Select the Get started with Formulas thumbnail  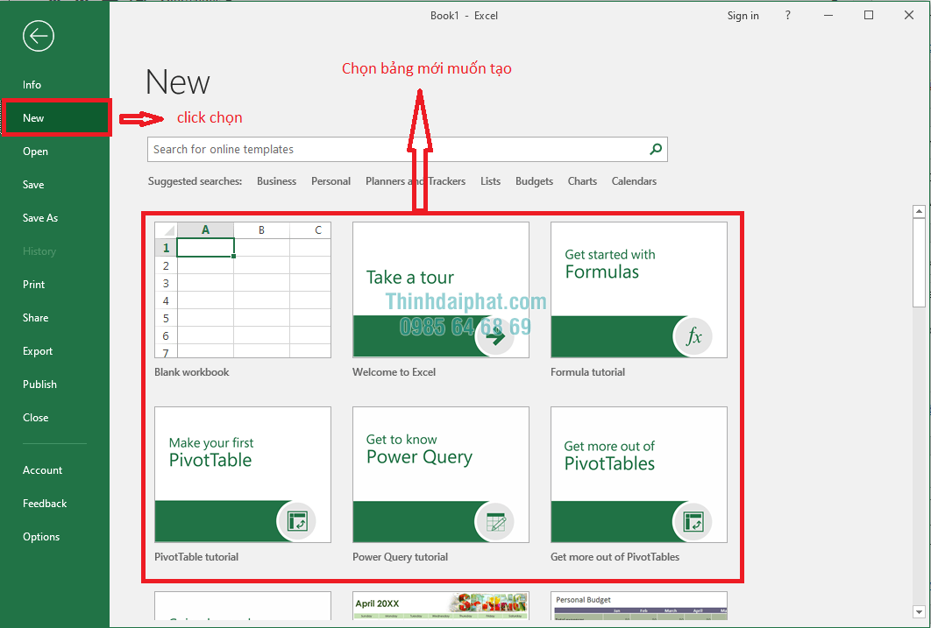point(638,289)
